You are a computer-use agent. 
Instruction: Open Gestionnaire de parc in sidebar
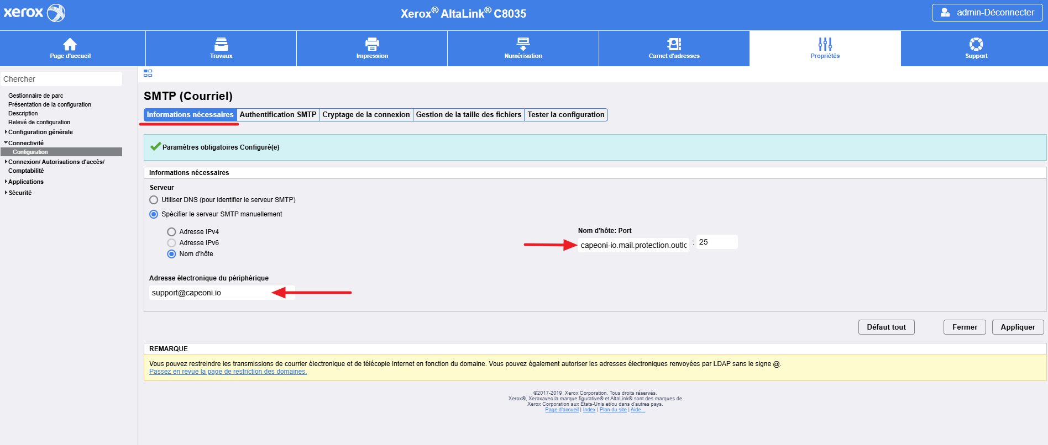pos(36,96)
